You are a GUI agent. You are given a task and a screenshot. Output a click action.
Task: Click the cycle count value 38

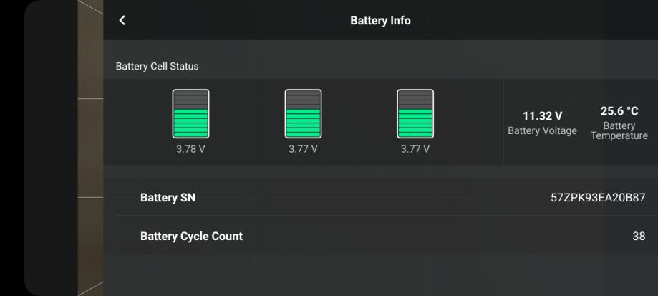pyautogui.click(x=638, y=236)
